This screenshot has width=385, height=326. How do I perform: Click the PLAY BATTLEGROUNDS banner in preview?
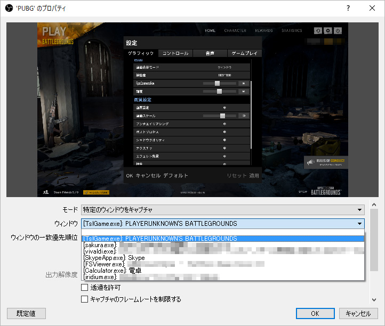coord(58,36)
